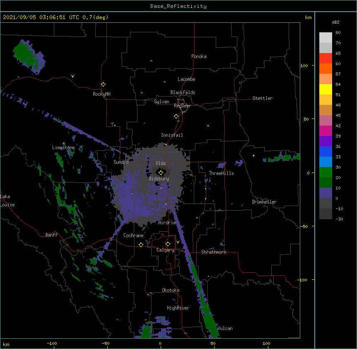Click the Stettler label
The width and height of the screenshot is (357, 349).
coord(263,98)
